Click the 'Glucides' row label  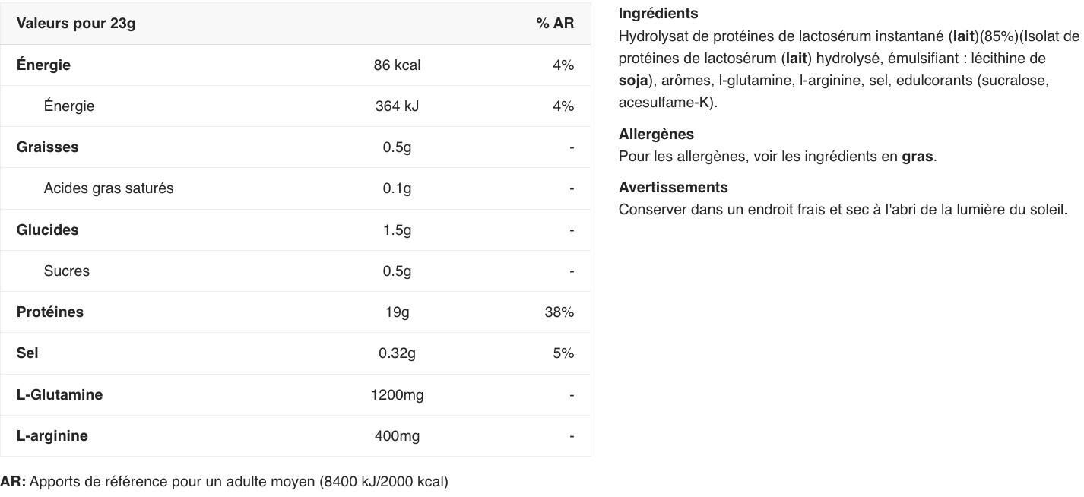pyautogui.click(x=47, y=230)
